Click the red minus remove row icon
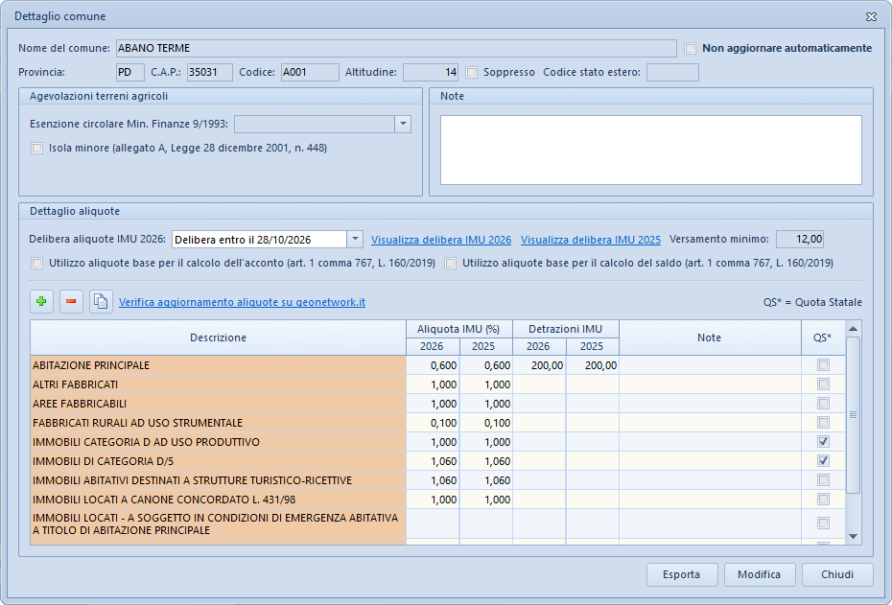The width and height of the screenshot is (892, 605). pyautogui.click(x=71, y=302)
